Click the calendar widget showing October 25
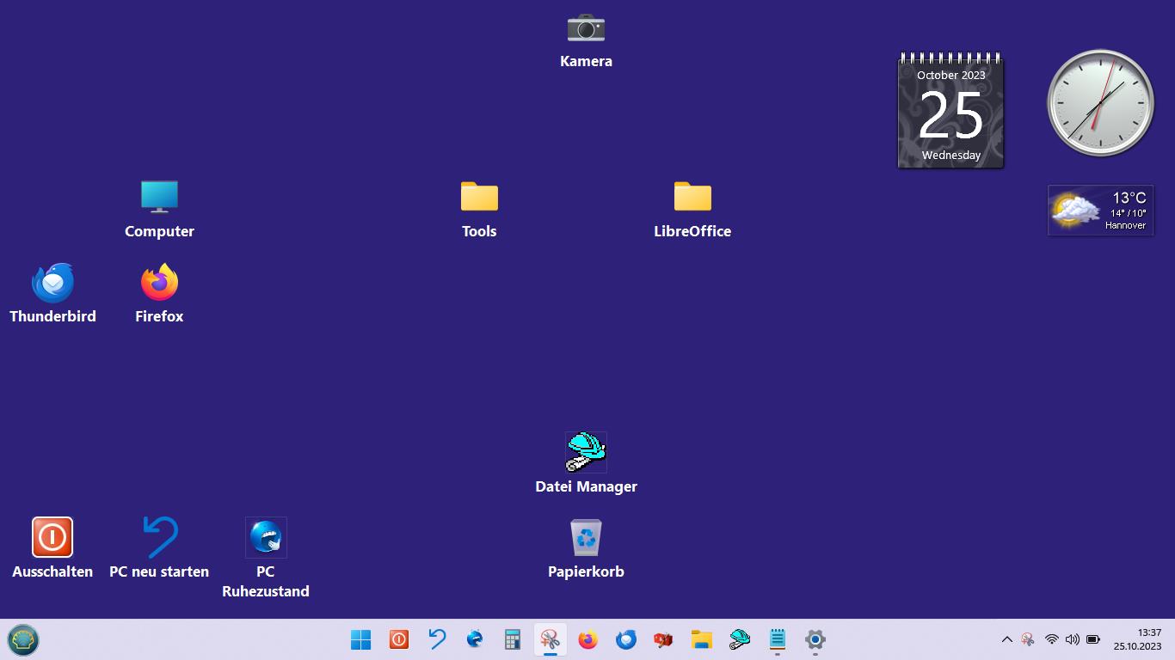This screenshot has height=660, width=1175. coord(950,110)
